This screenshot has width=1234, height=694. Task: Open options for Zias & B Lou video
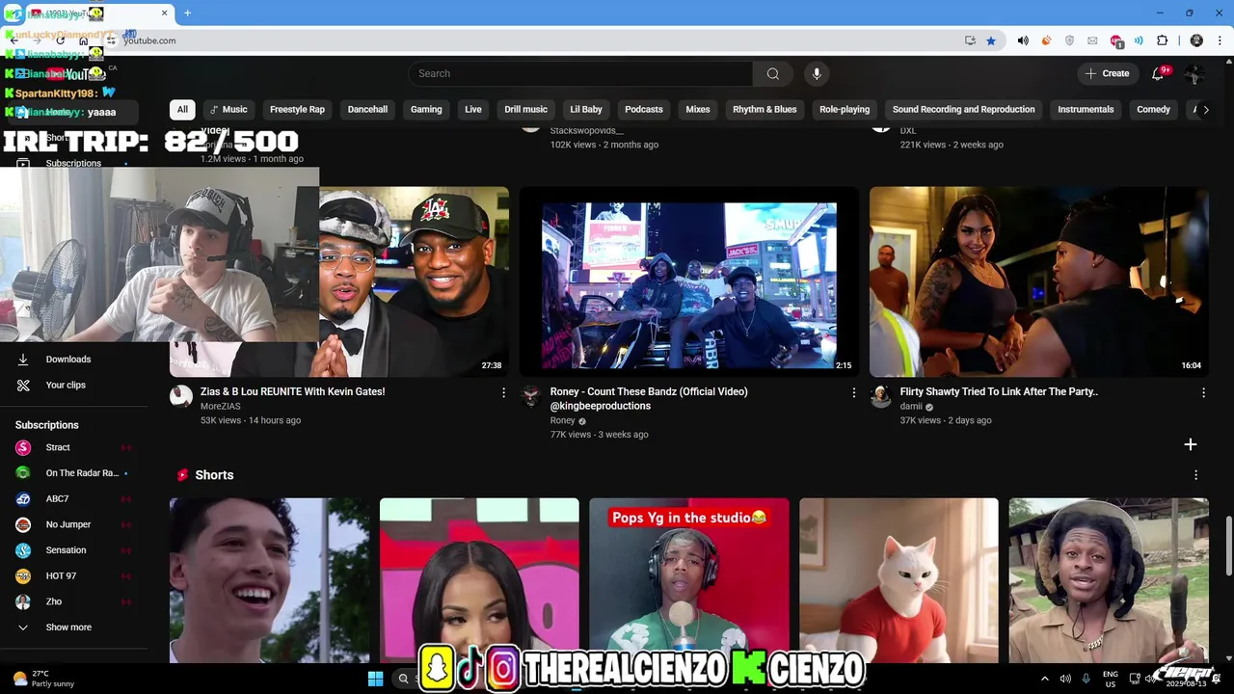(x=503, y=392)
